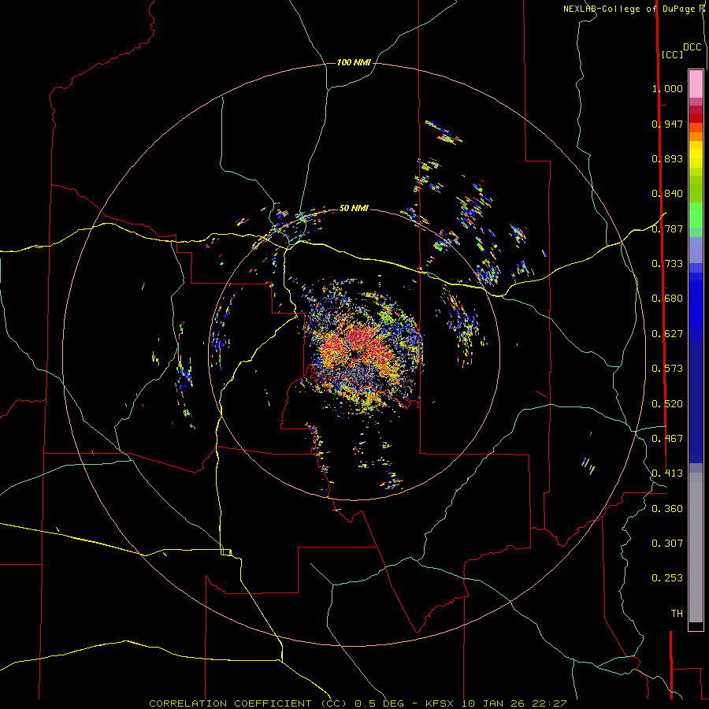The image size is (709, 709).
Task: Click the 0.840 value on the legend
Action: [667, 194]
